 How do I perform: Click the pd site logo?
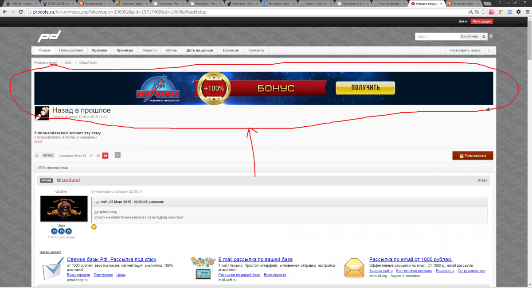(49, 36)
